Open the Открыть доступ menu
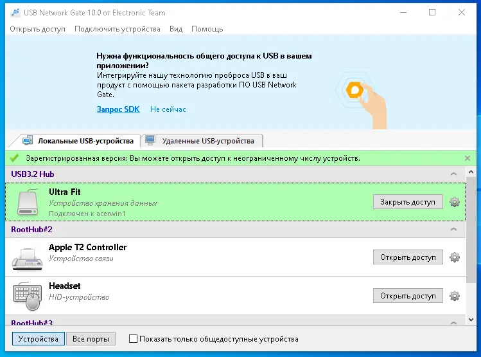This screenshot has width=481, height=357. click(x=37, y=29)
